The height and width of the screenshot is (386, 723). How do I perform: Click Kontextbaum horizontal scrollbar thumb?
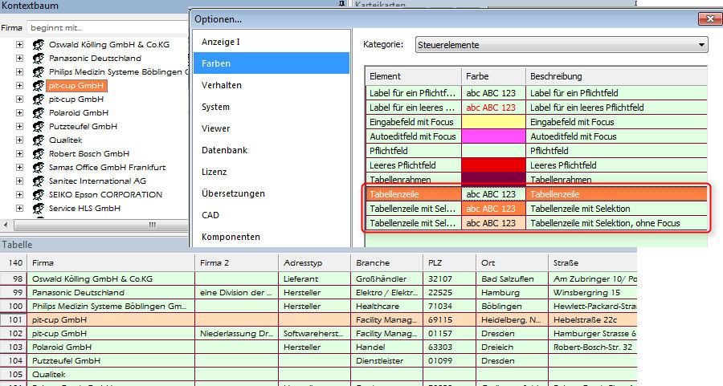tap(101, 226)
